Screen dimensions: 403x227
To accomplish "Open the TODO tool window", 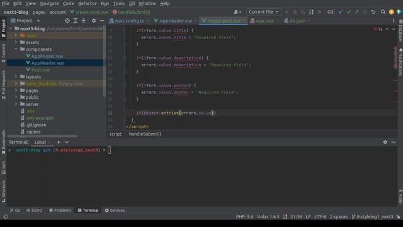I will 34,210.
